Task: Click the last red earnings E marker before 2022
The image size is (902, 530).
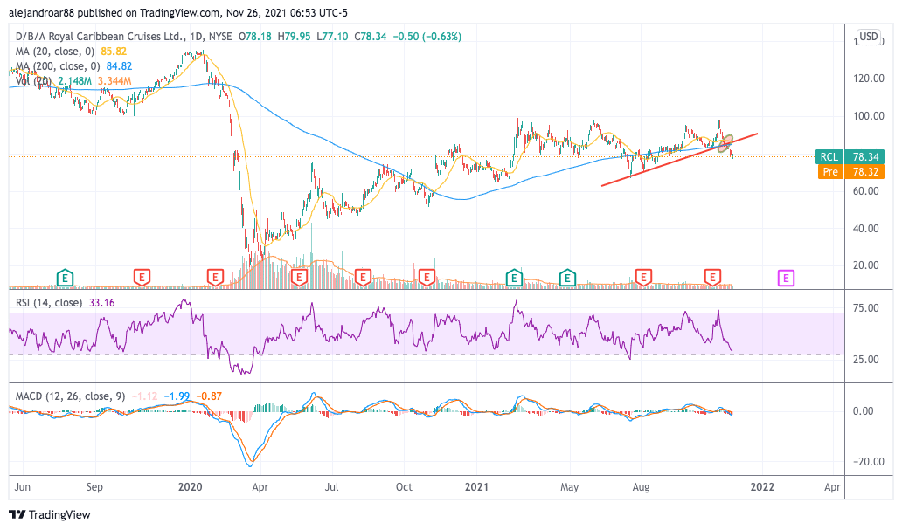Action: pyautogui.click(x=712, y=279)
